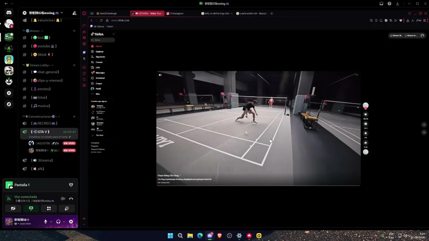Open Discord direct messages home icon
Screen dimensions: 429x241
tap(9, 13)
